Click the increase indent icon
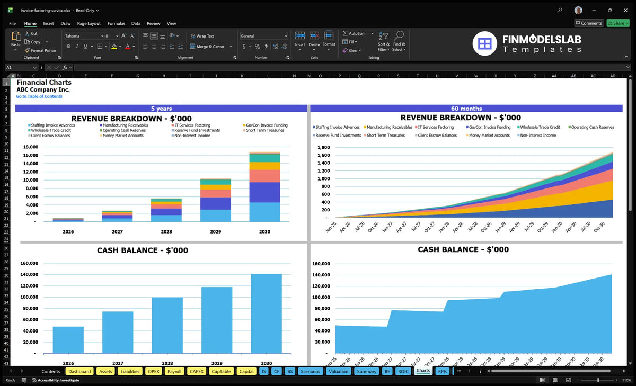Screen dimensions: 636x386 coord(181,47)
